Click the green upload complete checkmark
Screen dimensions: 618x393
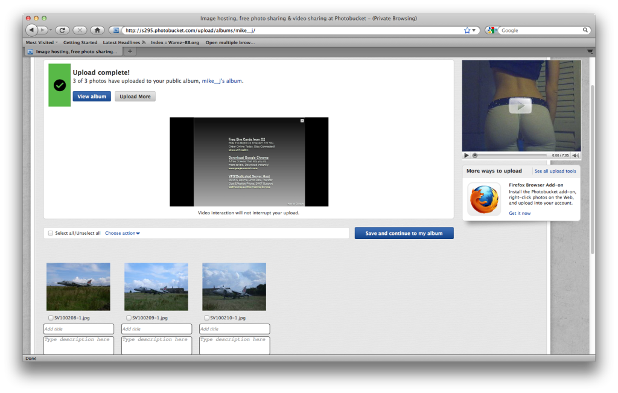click(x=60, y=85)
